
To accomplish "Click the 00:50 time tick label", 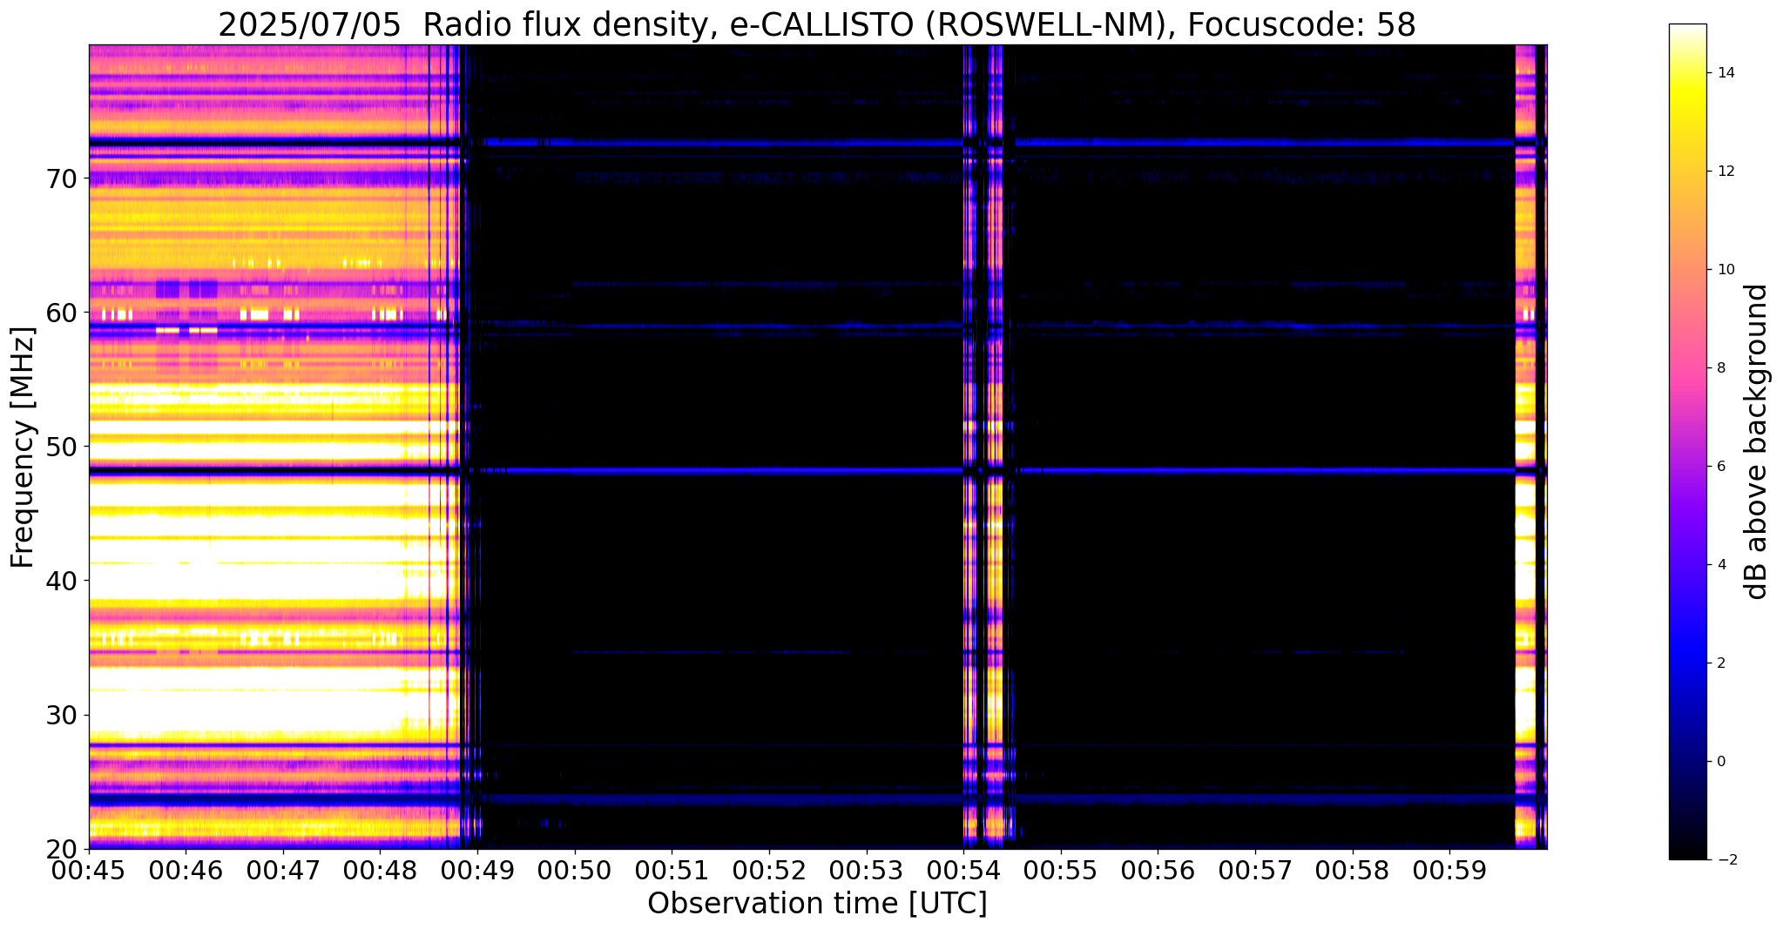I will click(575, 870).
